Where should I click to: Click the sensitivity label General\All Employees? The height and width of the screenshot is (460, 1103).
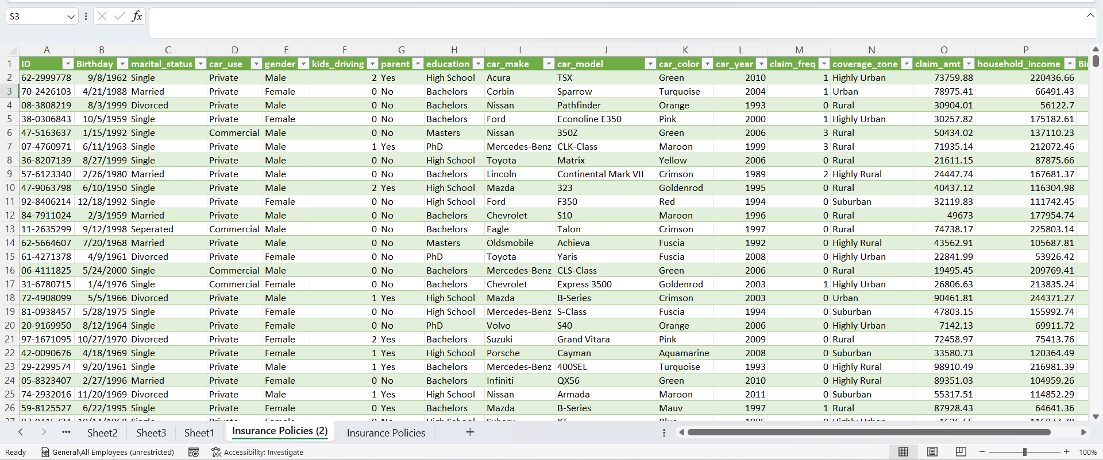(x=108, y=452)
